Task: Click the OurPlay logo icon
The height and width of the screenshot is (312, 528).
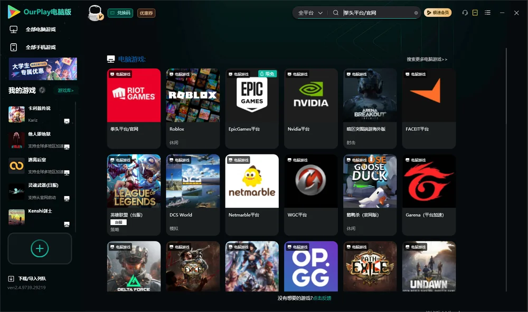Action: point(14,12)
